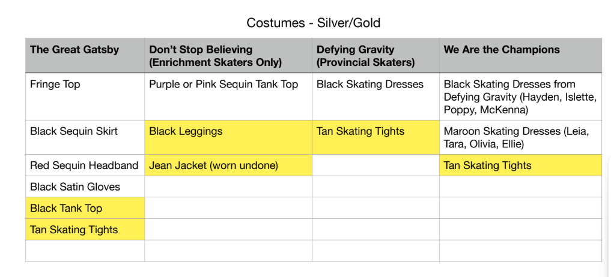
Task: Select the "Red Sequin Headband" cell
Action: click(x=84, y=165)
